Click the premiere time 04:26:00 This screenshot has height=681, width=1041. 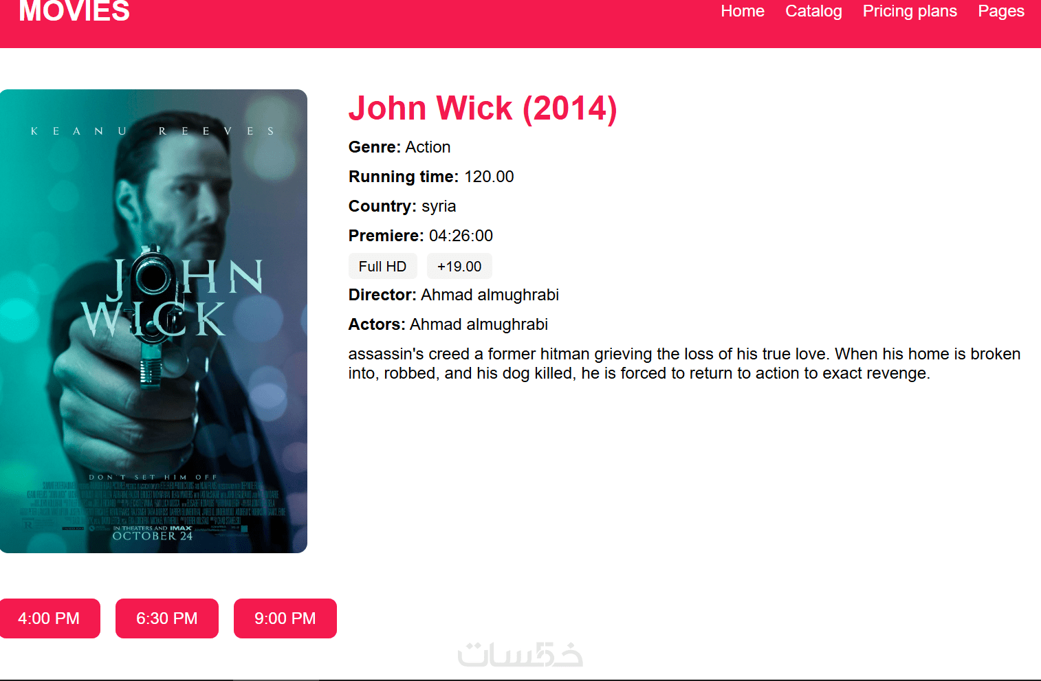point(461,236)
